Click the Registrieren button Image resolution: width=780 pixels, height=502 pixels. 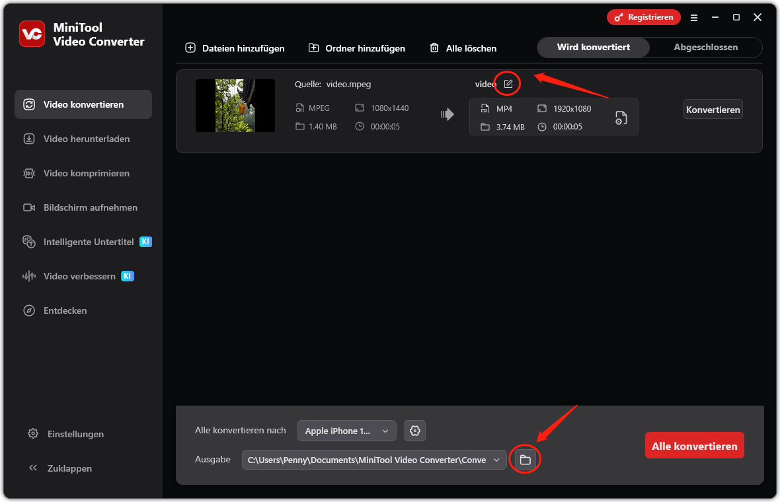click(x=644, y=17)
